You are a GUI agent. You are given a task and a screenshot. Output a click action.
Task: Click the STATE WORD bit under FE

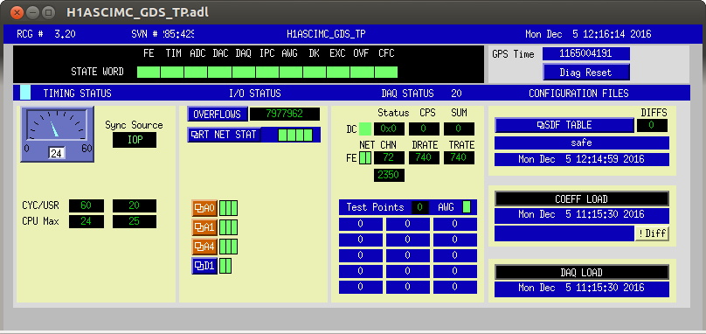[149, 72]
